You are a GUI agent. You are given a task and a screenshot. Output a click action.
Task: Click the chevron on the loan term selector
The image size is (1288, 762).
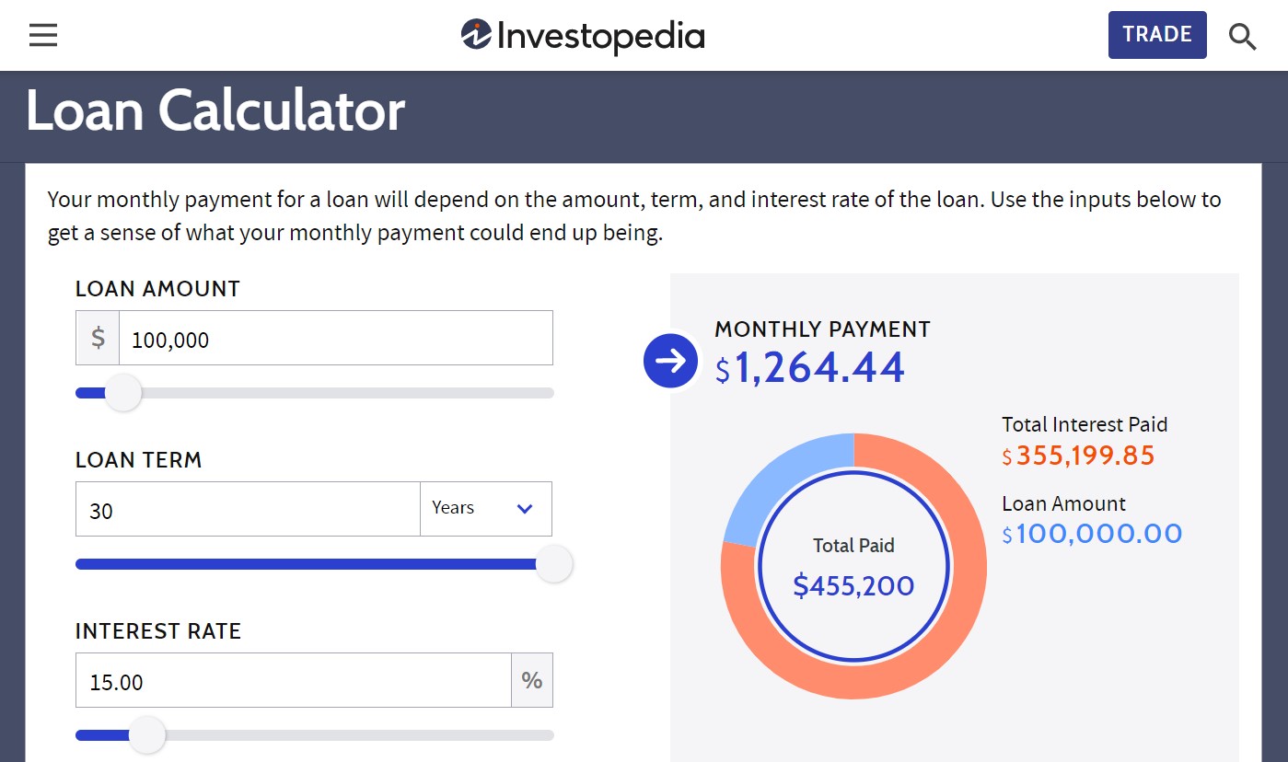[x=524, y=508]
